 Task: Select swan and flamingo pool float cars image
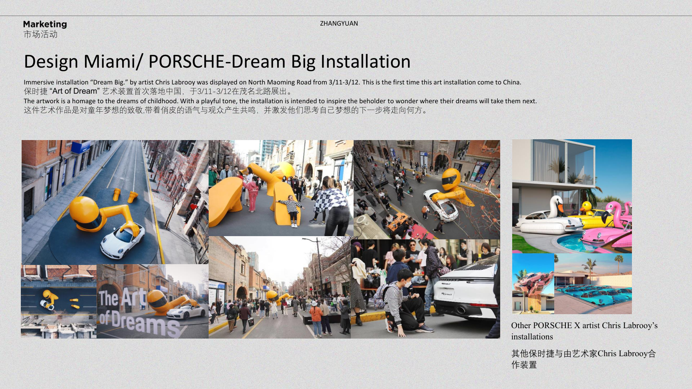[572, 196]
